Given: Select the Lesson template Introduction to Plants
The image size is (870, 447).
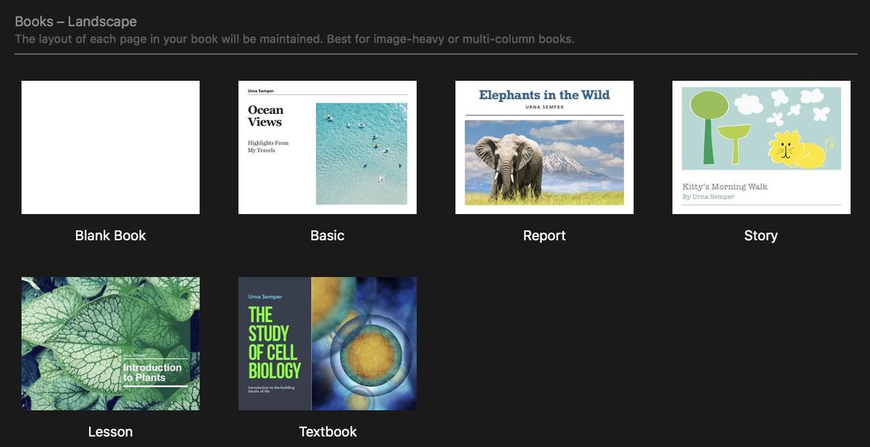Looking at the screenshot, I should (x=110, y=343).
